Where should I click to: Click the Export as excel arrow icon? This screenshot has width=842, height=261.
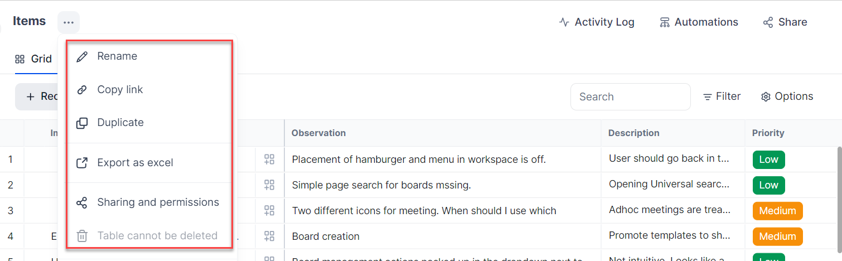[x=82, y=163]
